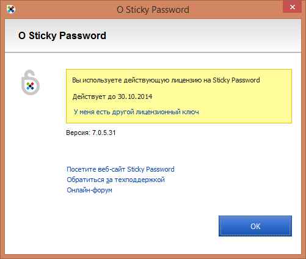Click the 'Версия:' label
The width and height of the screenshot is (306, 259).
tap(78, 133)
